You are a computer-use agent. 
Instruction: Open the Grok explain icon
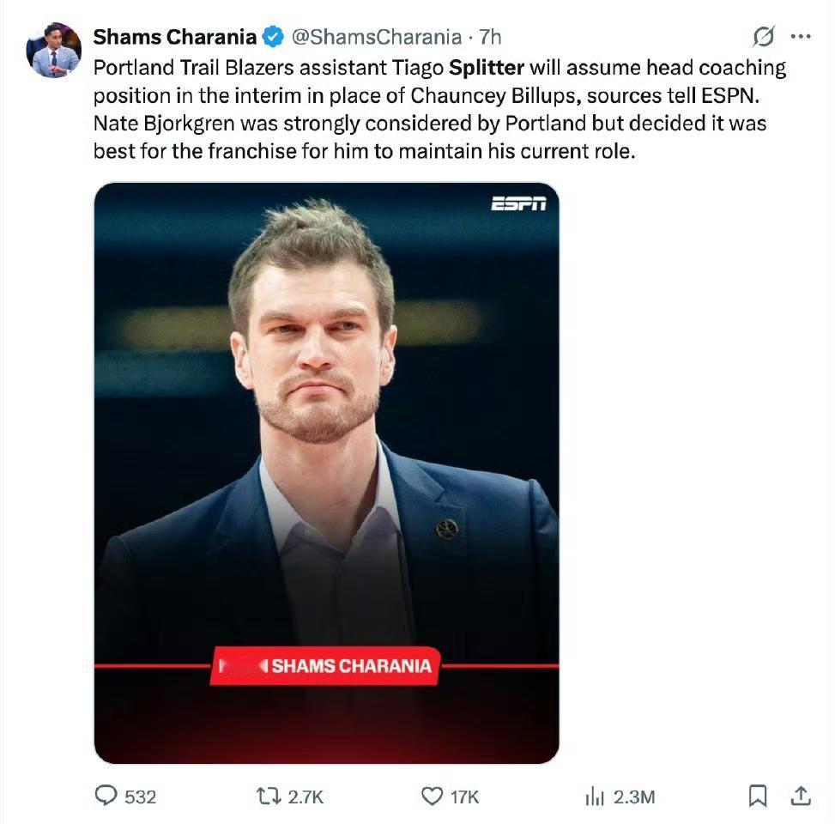[762, 37]
